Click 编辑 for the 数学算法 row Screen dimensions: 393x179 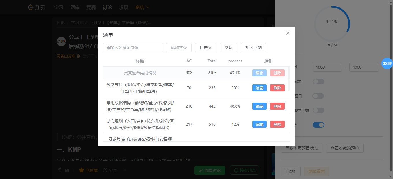(x=259, y=88)
